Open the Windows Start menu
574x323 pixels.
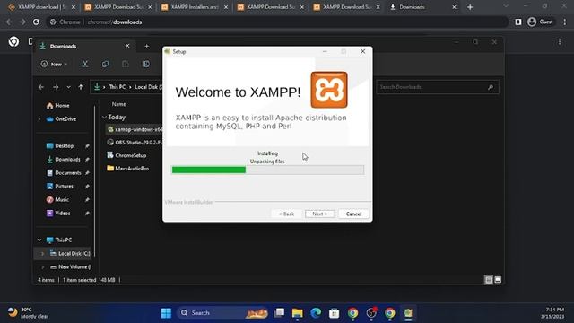(166, 313)
